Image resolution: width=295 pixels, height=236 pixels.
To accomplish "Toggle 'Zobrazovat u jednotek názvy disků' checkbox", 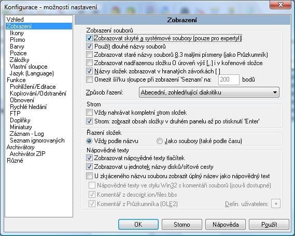I will [x=89, y=166].
